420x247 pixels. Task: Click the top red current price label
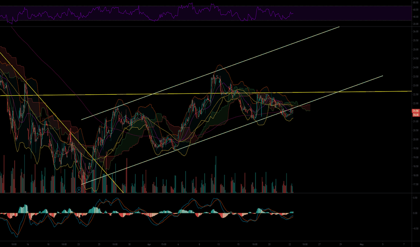tap(415, 111)
